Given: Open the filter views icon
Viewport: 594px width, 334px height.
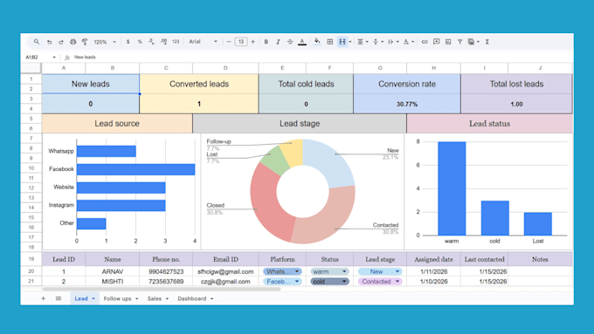Looking at the screenshot, I should tap(471, 42).
